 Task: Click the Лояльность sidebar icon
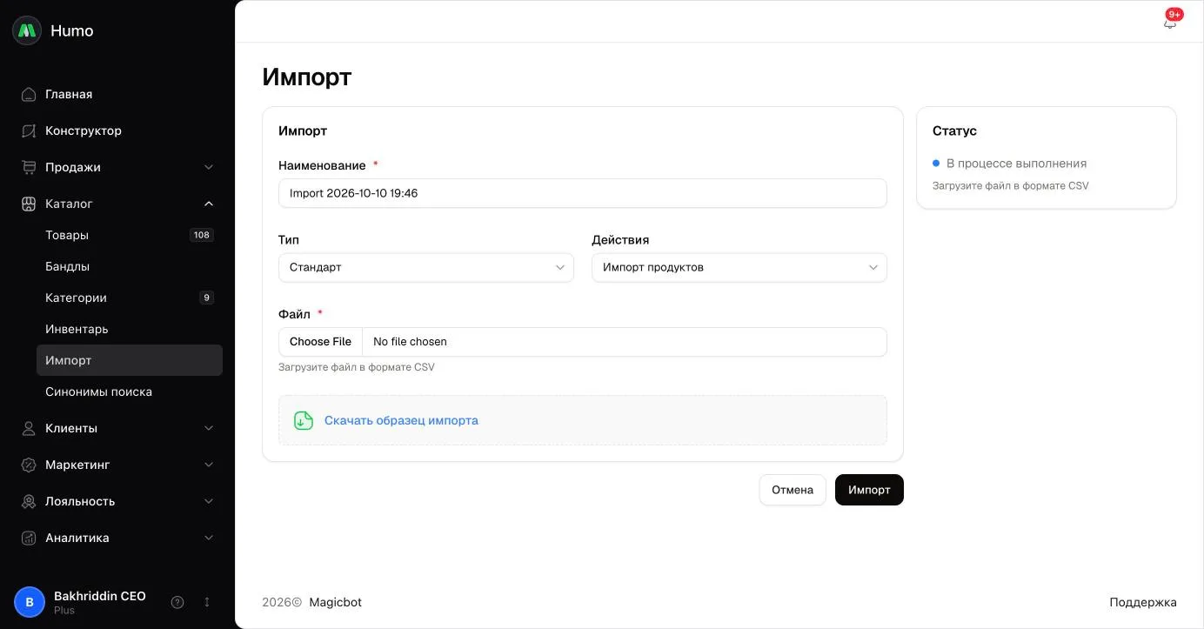coord(29,501)
